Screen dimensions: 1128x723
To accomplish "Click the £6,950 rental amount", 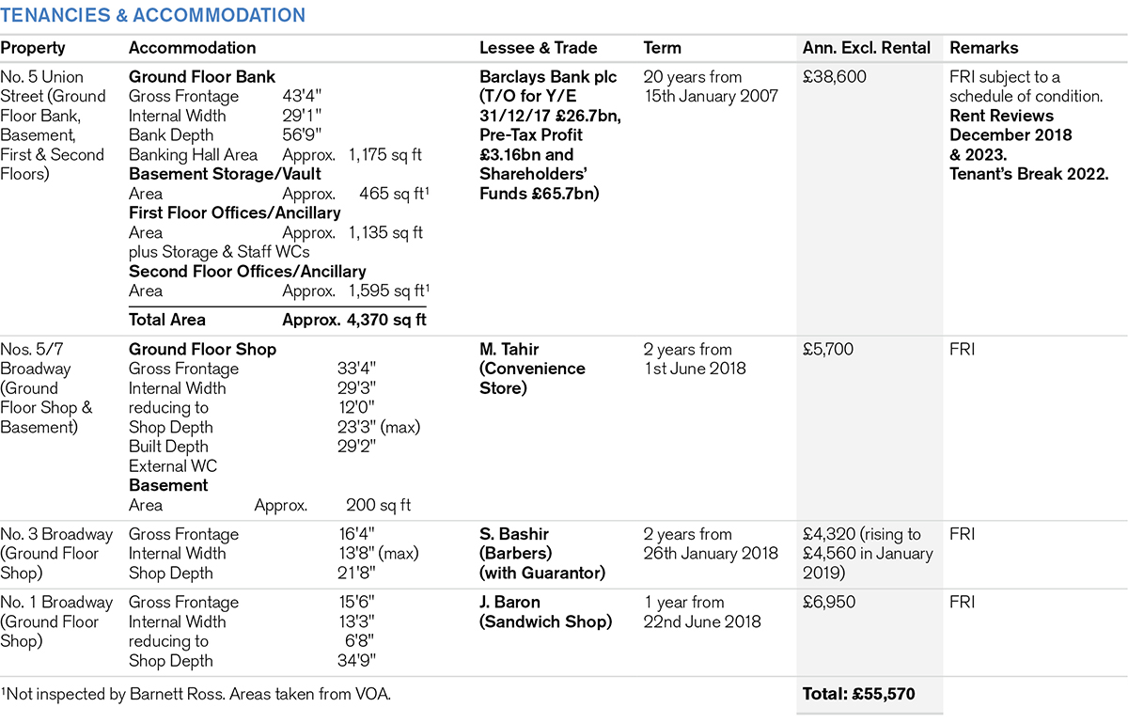I will (x=829, y=602).
